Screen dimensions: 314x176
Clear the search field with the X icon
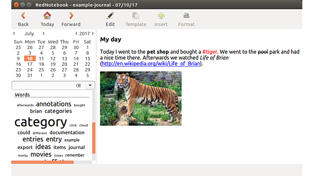pos(78,85)
